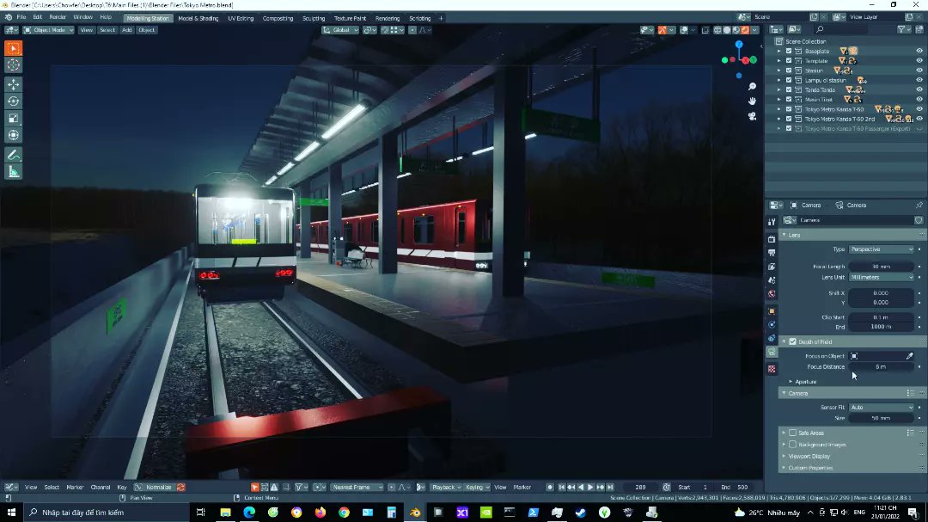
Task: Toggle Mesin Tiket collection checkbox
Action: (x=788, y=100)
